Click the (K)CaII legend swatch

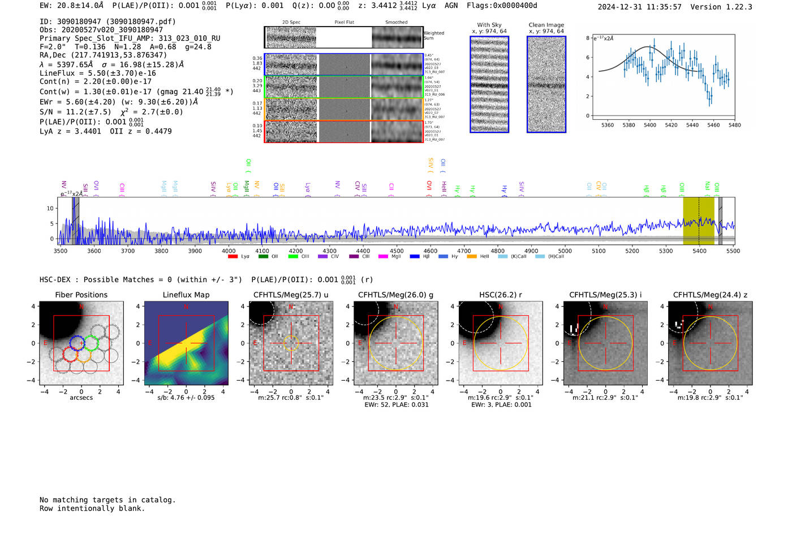(503, 257)
